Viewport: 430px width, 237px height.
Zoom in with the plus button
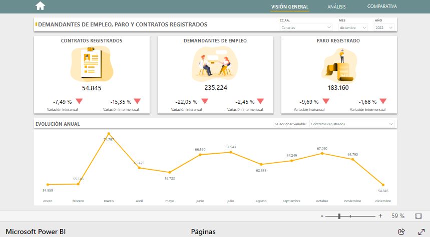[380, 216]
